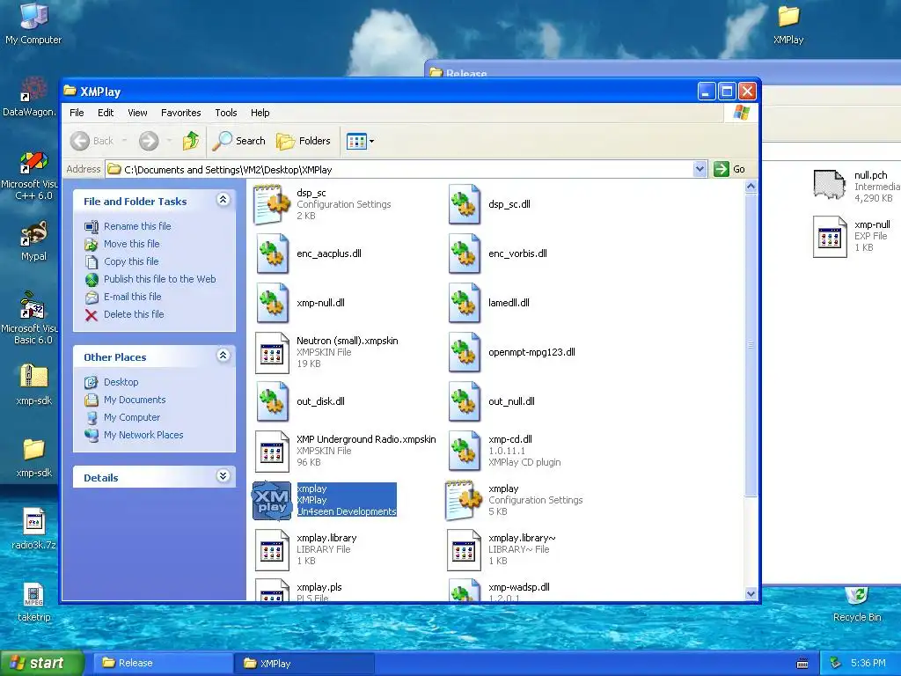Select the dsp_sc configuration settings icon
This screenshot has width=901, height=676.
(272, 204)
